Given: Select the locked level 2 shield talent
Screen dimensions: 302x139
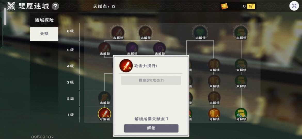Looking at the screenshot, I should [214, 98].
